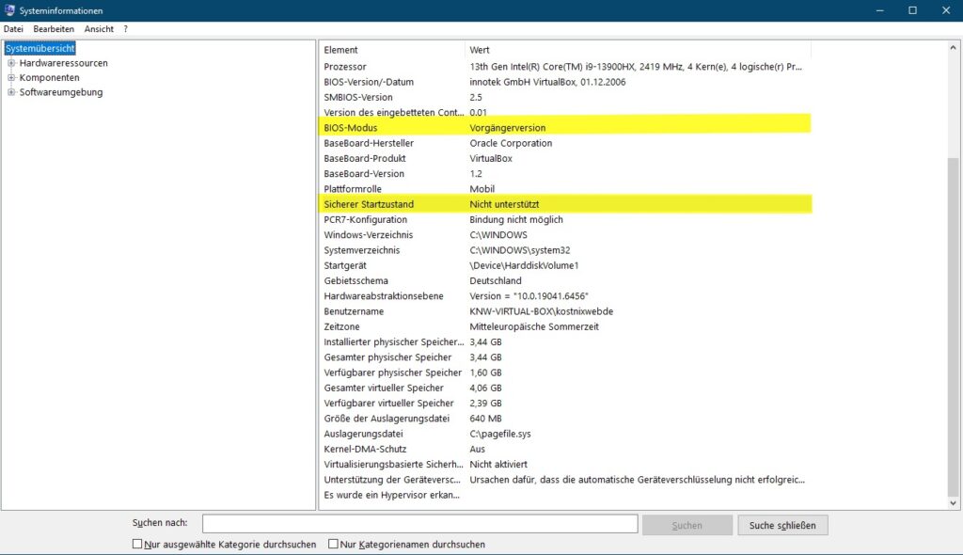Enable Nur ausgewählte Kategorie durchsuchen checkbox
The width and height of the screenshot is (963, 555).
tap(137, 544)
